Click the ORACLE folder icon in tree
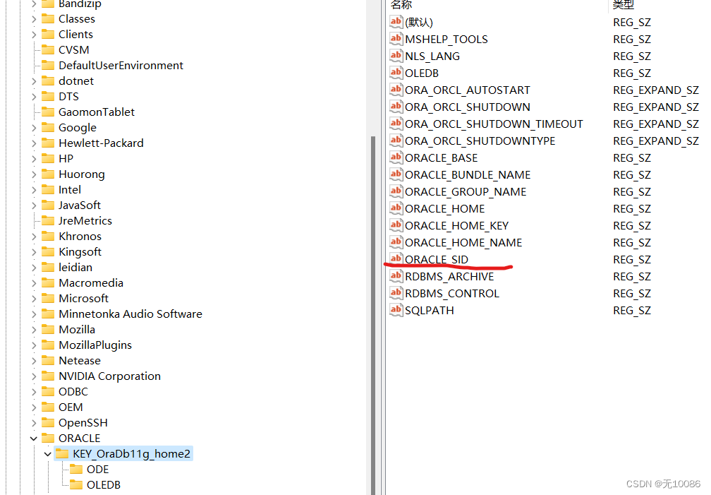711x495 pixels. click(48, 438)
